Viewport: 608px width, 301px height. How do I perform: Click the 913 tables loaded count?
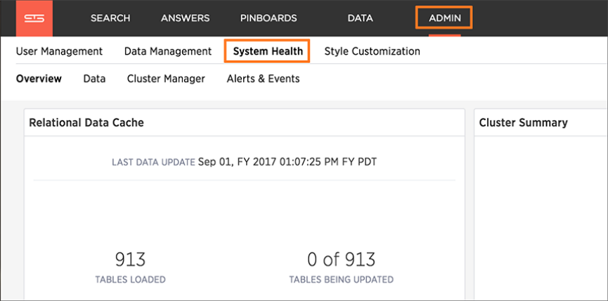click(x=130, y=260)
